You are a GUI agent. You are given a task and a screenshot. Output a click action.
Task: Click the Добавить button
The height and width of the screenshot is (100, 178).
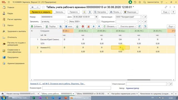37,26
